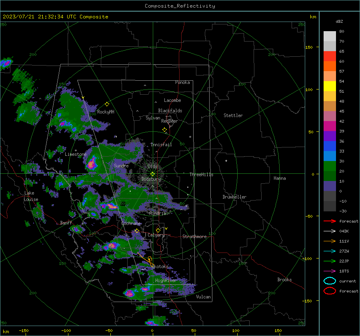Click the storm cell southwest of Calgary
Viewport: 360px width, 336px height.
pyautogui.click(x=112, y=246)
